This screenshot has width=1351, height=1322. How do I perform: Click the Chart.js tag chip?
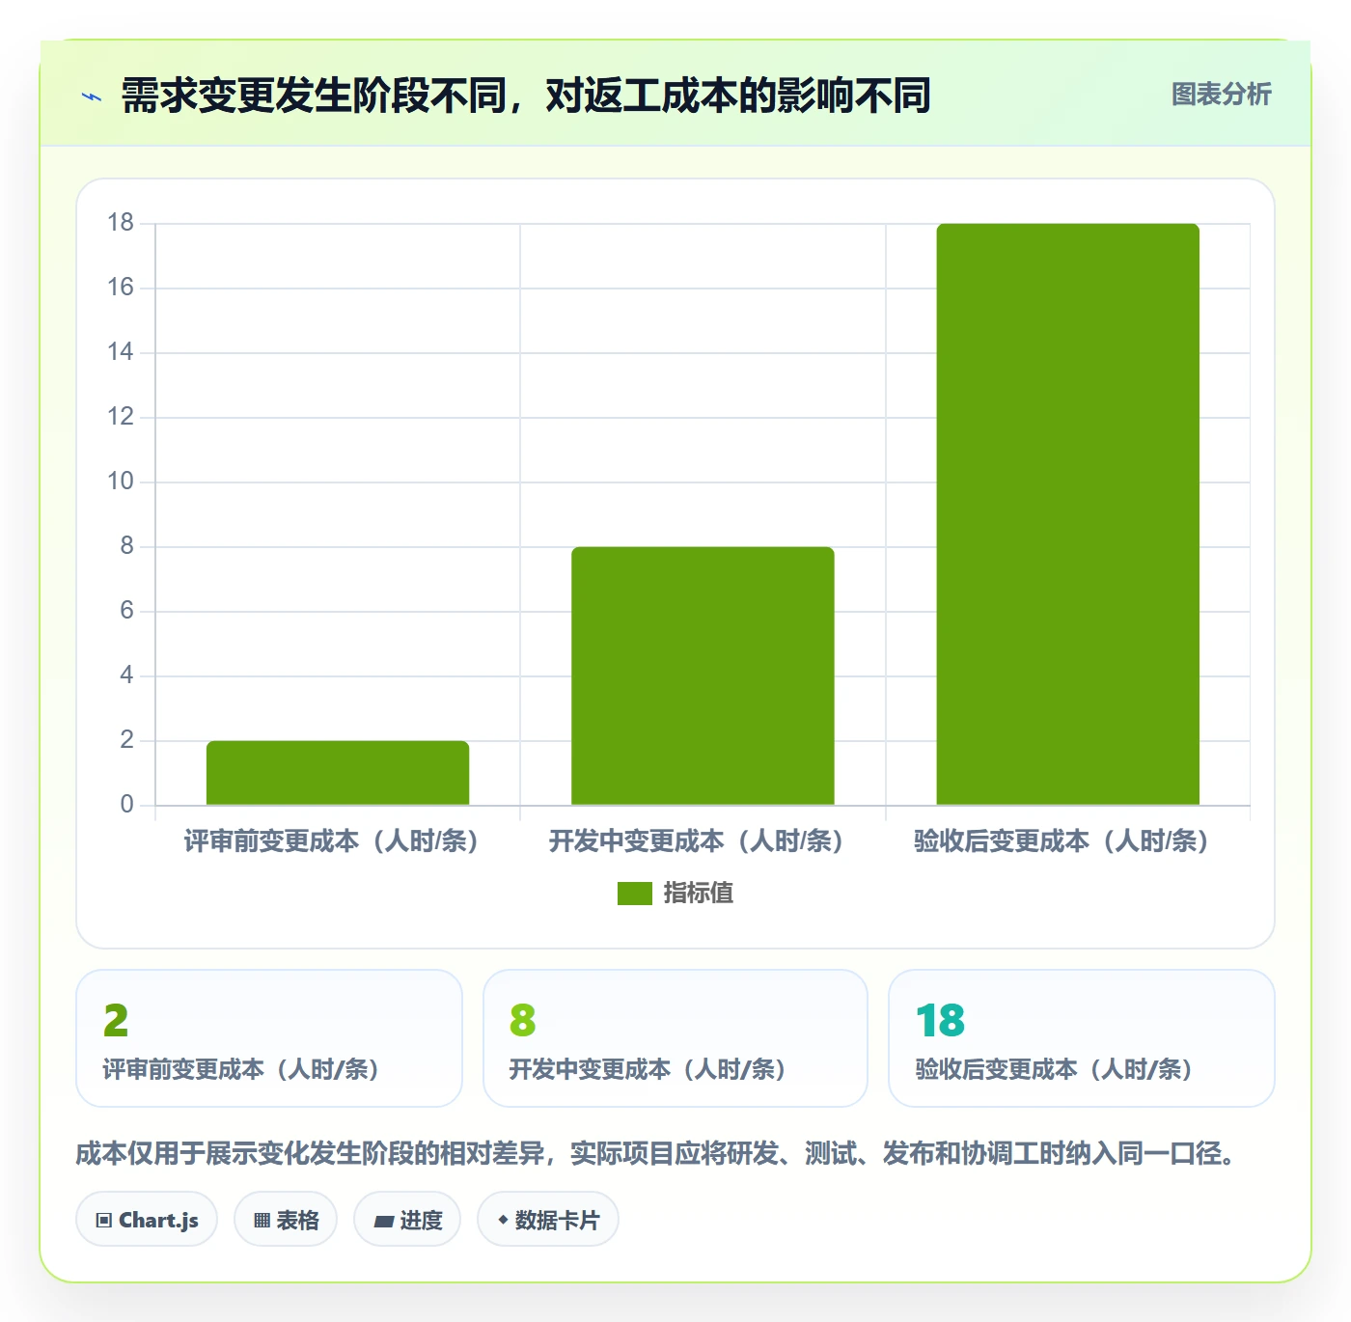point(147,1220)
